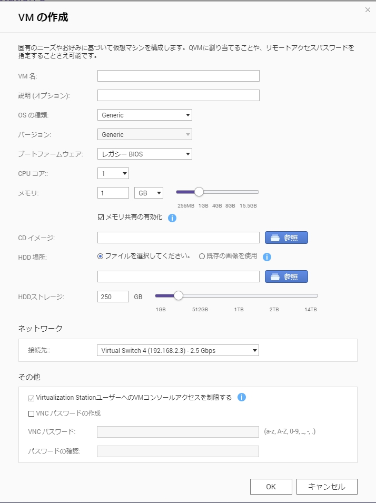Screen dimensions: 376x503
Task: Open the ブートファームウェア dropdown
Action: pyautogui.click(x=144, y=154)
